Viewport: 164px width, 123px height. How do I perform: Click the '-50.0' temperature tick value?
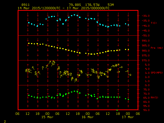pyautogui.click(x=146, y=36)
